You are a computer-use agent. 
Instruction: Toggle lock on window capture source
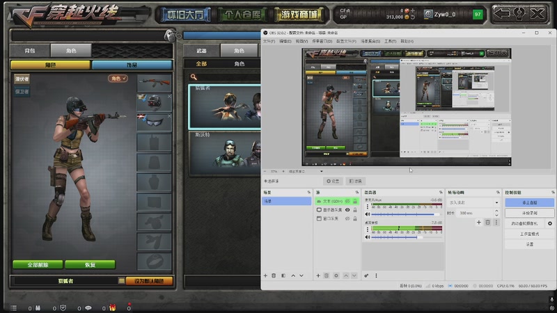(x=355, y=218)
